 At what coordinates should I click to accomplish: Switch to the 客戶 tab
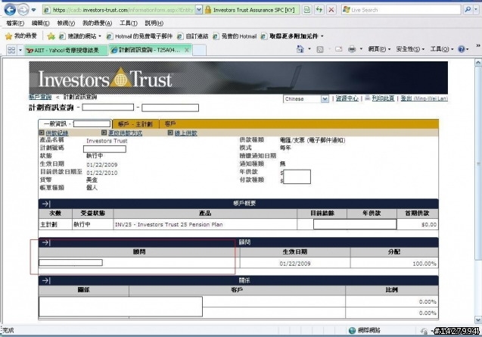[x=170, y=124]
